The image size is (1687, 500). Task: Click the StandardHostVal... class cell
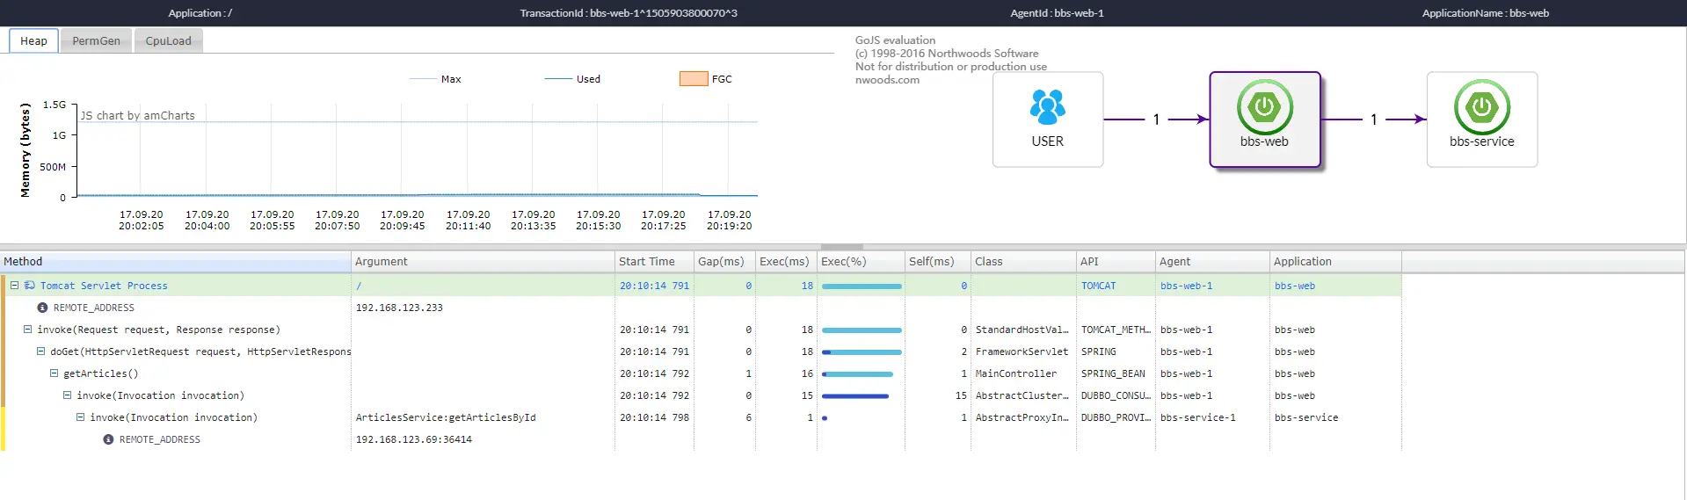pyautogui.click(x=1022, y=330)
